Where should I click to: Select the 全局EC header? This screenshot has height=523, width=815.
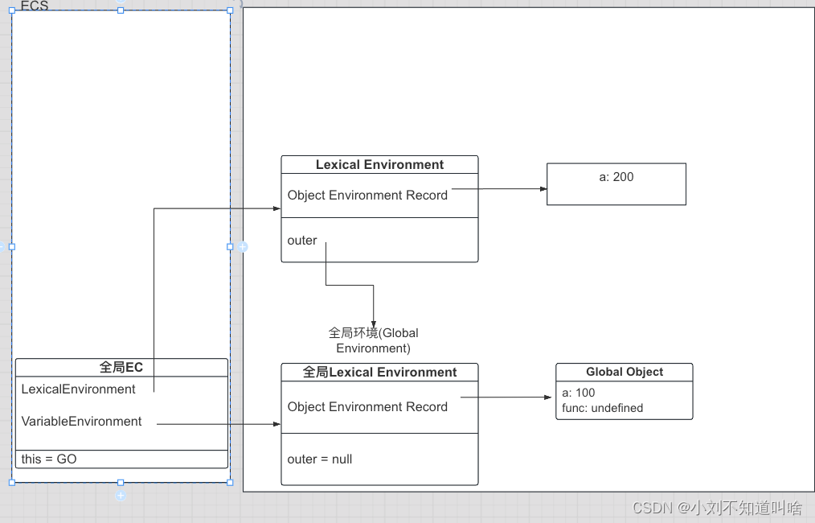[121, 368]
